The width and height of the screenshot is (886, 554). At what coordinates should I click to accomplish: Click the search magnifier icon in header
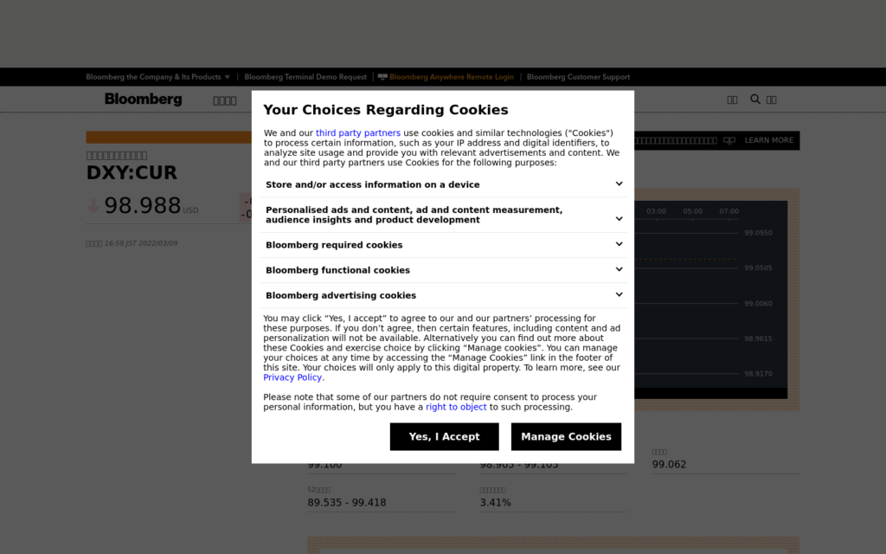click(x=754, y=99)
